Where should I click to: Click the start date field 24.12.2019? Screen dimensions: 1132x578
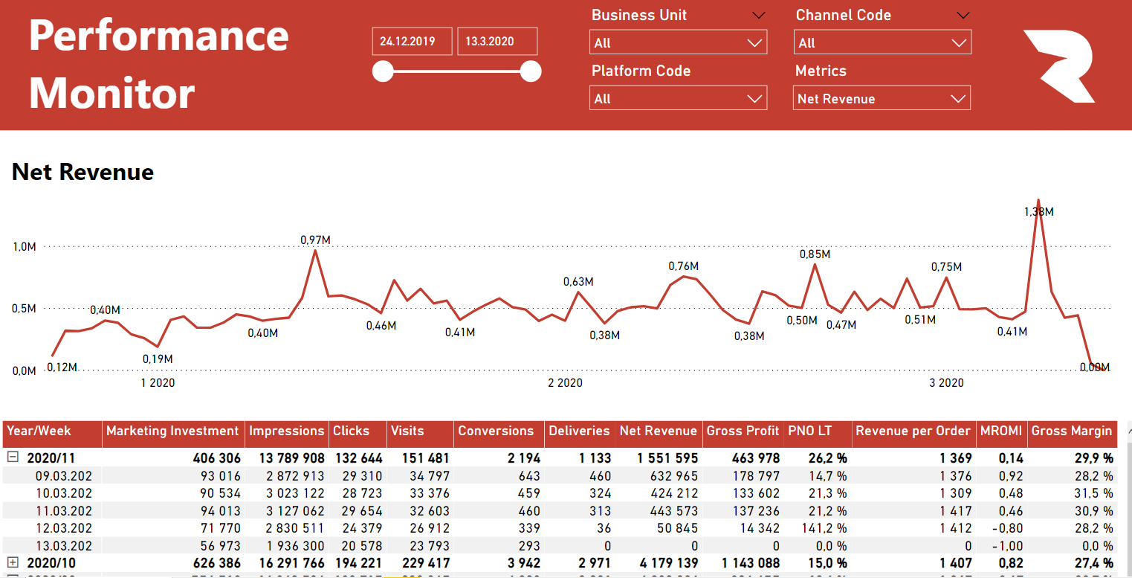coord(412,42)
